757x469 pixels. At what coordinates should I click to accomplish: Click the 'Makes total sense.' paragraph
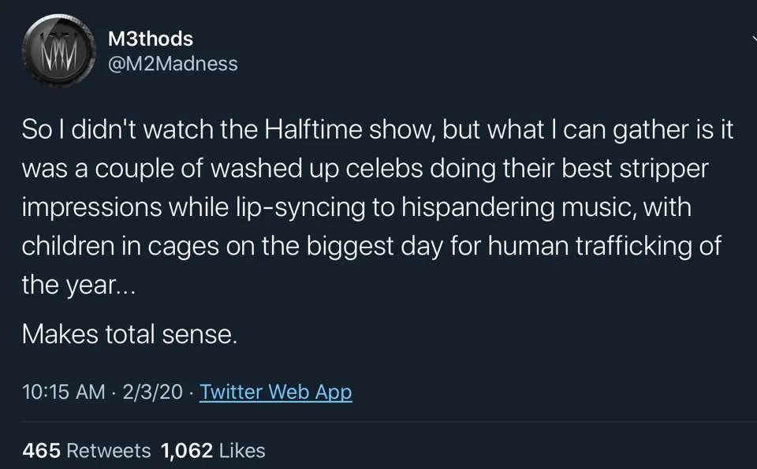point(130,334)
